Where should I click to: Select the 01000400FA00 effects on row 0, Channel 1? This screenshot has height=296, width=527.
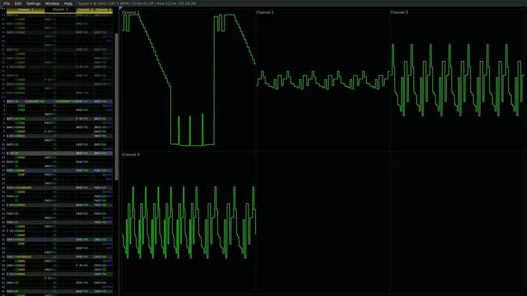pos(35,102)
